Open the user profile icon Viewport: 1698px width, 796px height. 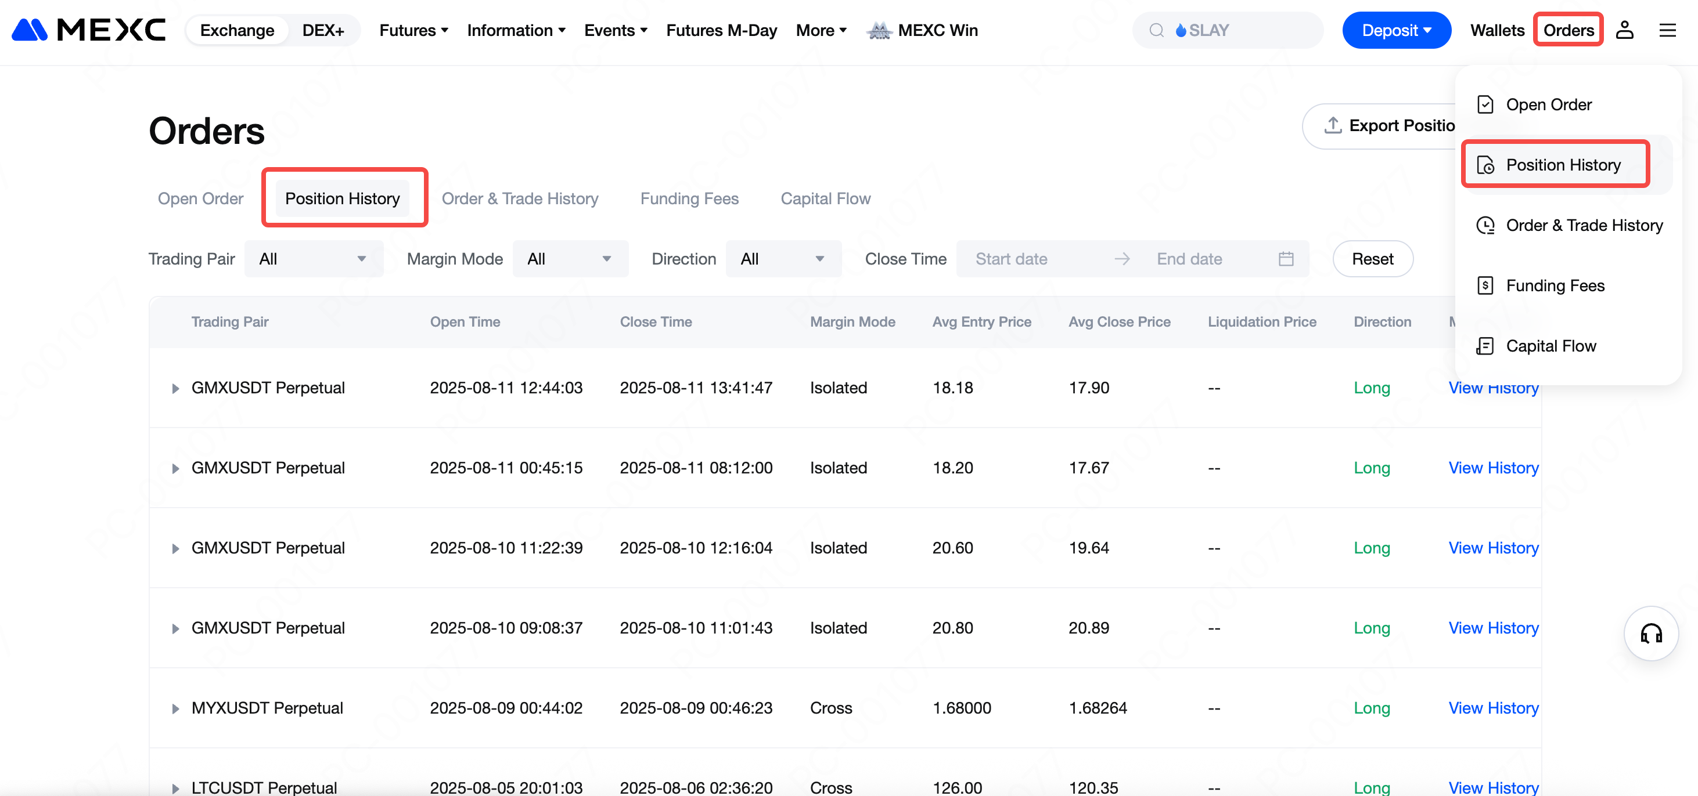[x=1624, y=30]
